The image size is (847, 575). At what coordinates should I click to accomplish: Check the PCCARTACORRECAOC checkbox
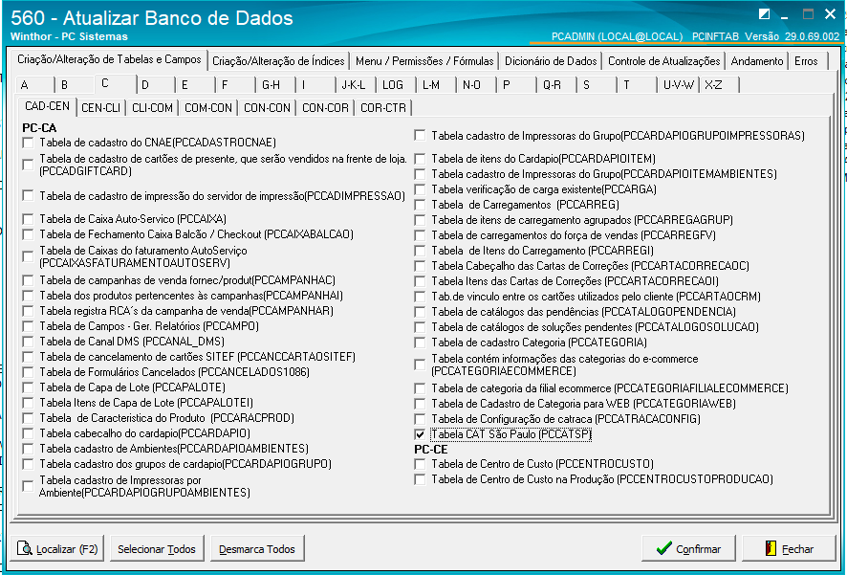pos(420,266)
